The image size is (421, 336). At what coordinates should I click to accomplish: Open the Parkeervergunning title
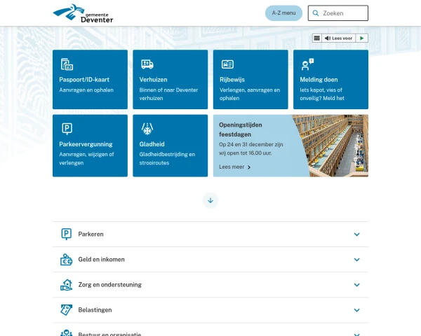coord(86,144)
